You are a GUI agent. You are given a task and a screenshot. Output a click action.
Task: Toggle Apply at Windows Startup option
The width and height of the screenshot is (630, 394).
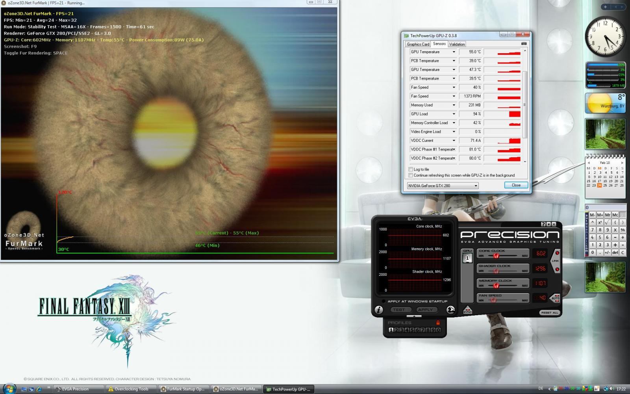tap(384, 301)
